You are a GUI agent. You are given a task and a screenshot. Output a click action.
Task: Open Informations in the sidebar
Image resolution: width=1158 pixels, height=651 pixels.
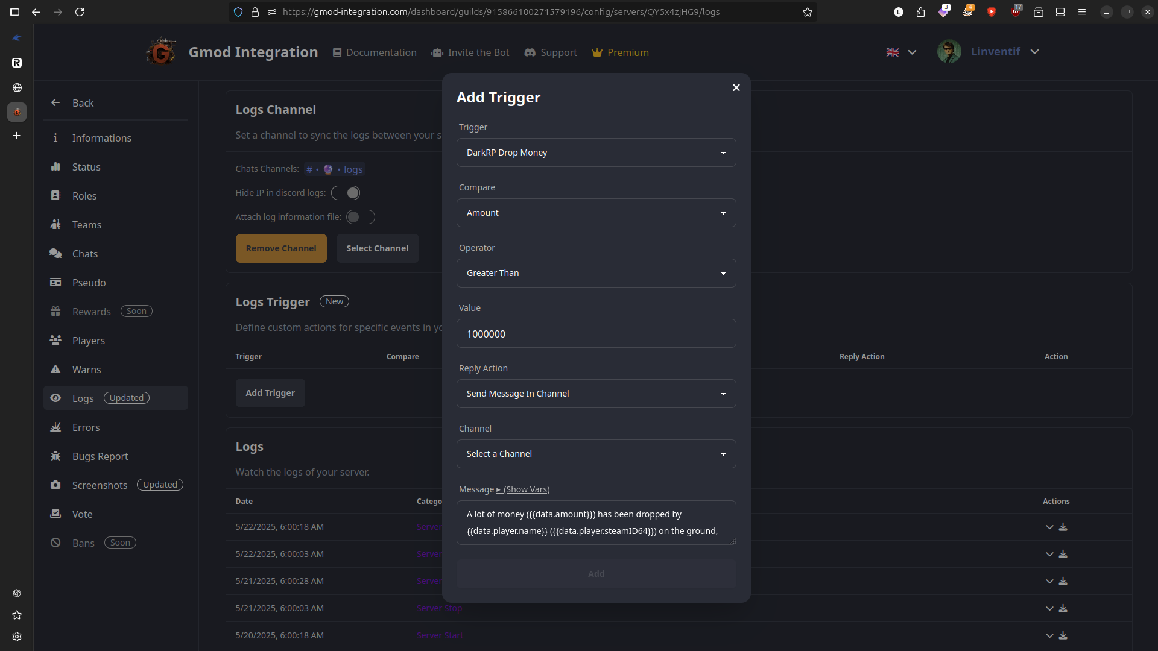(x=116, y=138)
